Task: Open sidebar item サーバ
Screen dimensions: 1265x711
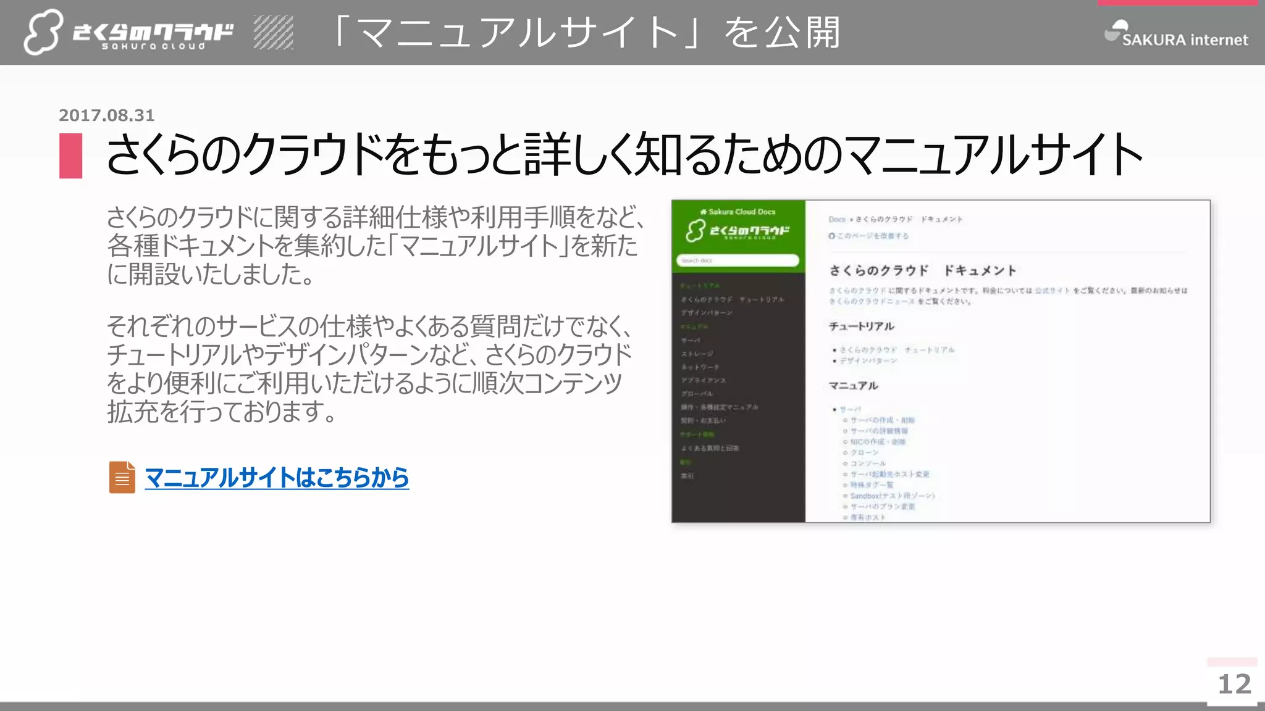Action: [x=691, y=340]
